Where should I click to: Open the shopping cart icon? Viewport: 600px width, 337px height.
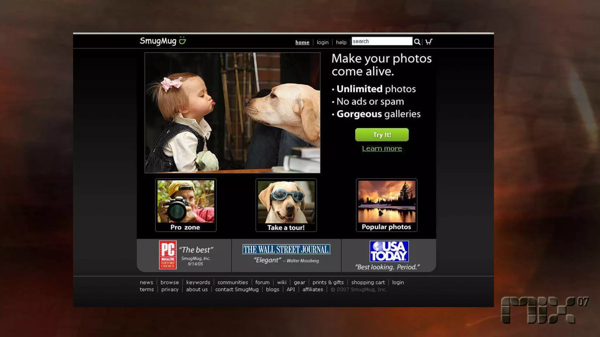tap(429, 42)
